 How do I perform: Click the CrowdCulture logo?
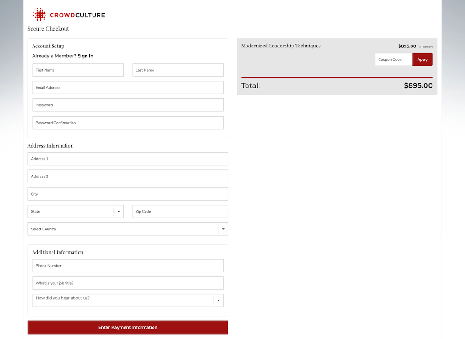(x=69, y=15)
